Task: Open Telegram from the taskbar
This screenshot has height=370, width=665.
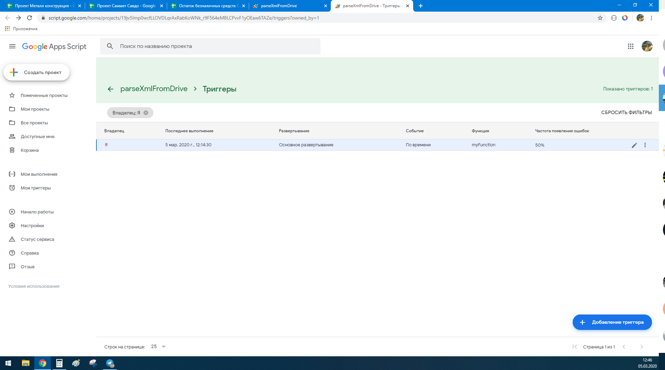Action: point(110,363)
